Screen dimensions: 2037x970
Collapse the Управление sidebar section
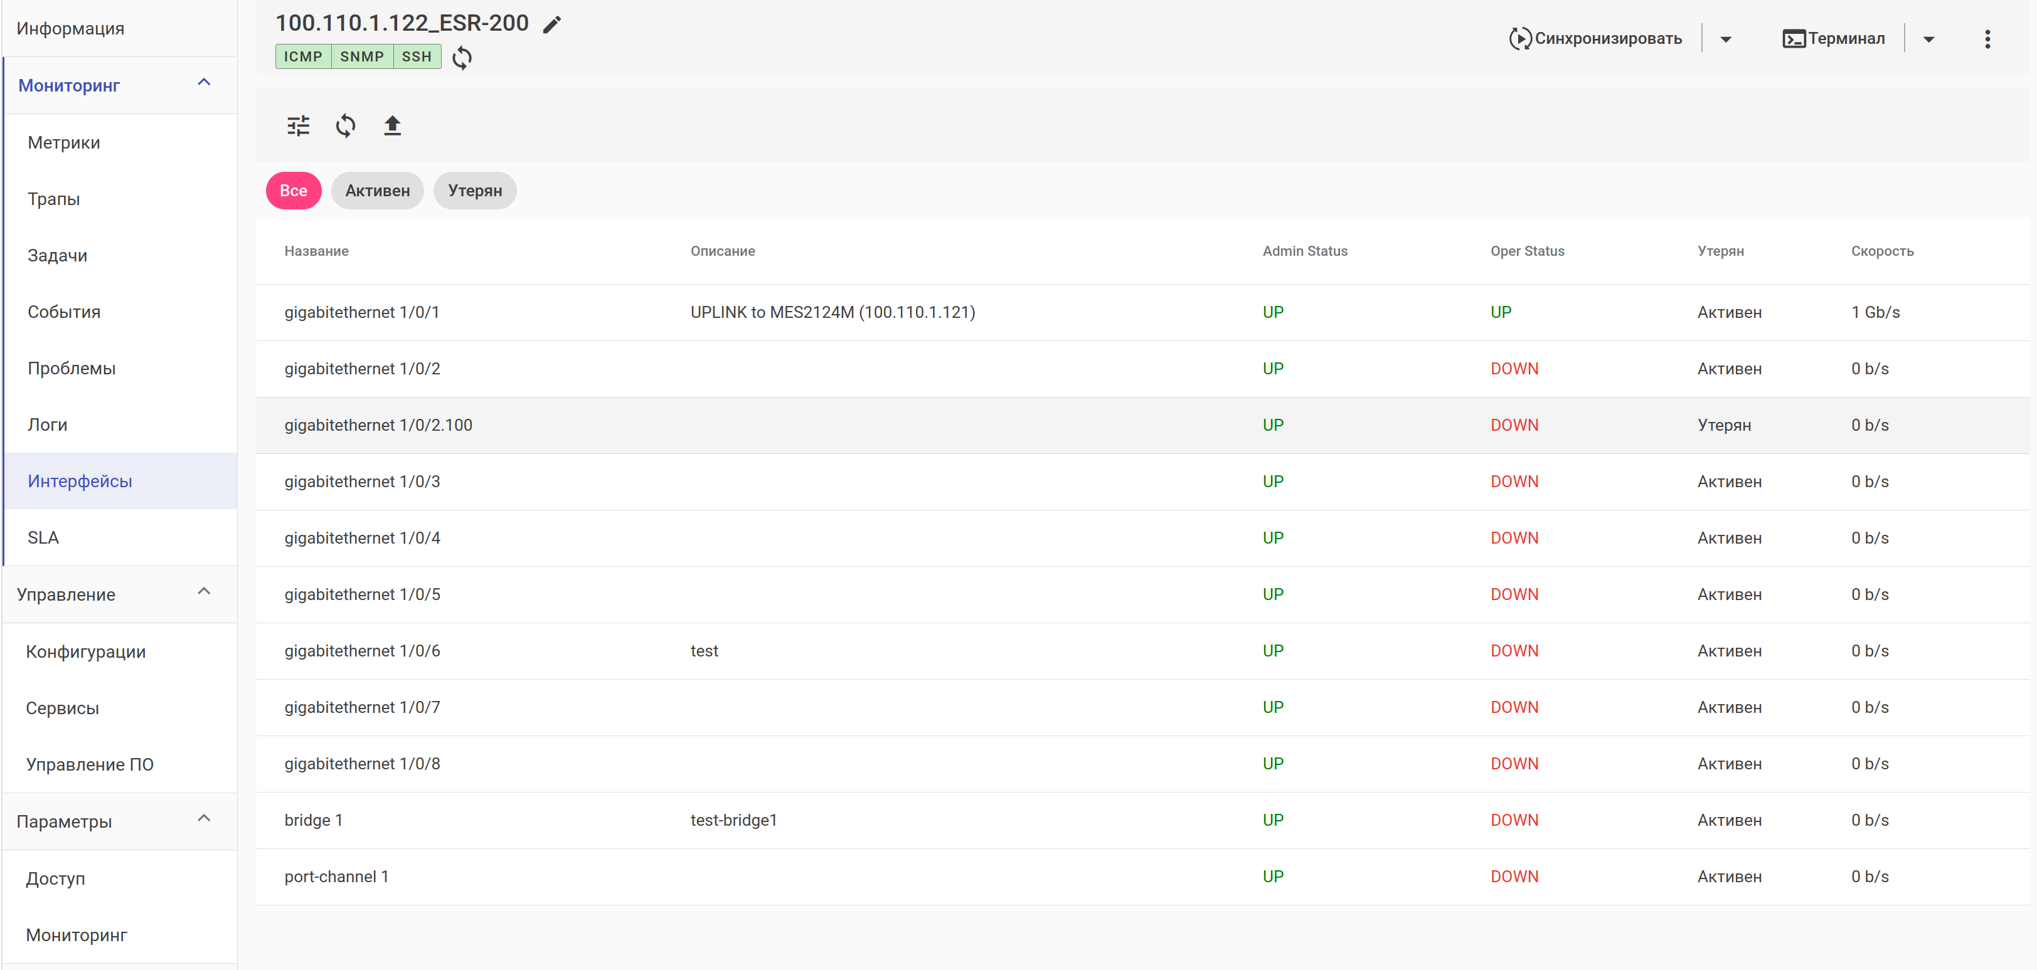pos(204,591)
